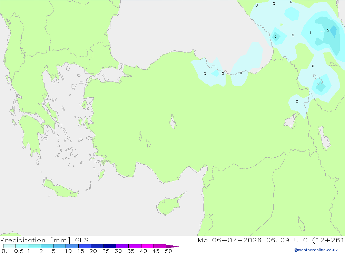
Task: Select the 5–10 mm legend swatch
Action: (59, 246)
